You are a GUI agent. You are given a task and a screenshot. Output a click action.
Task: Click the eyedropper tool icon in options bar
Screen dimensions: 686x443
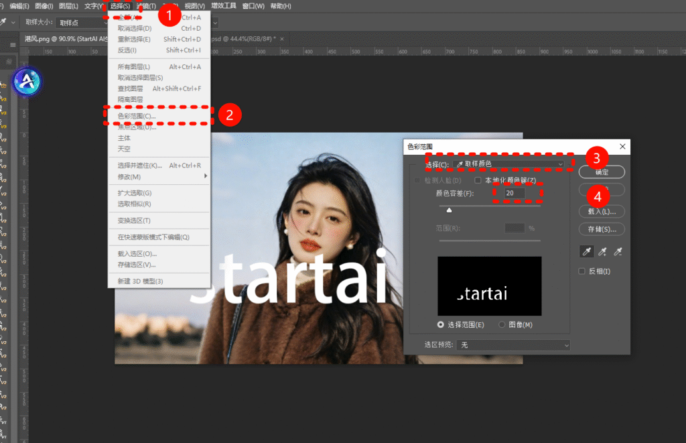[x=3, y=22]
